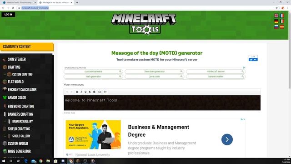Redo edit in MOTD editor
Viewport: 291px width, 164px height.
(71, 92)
